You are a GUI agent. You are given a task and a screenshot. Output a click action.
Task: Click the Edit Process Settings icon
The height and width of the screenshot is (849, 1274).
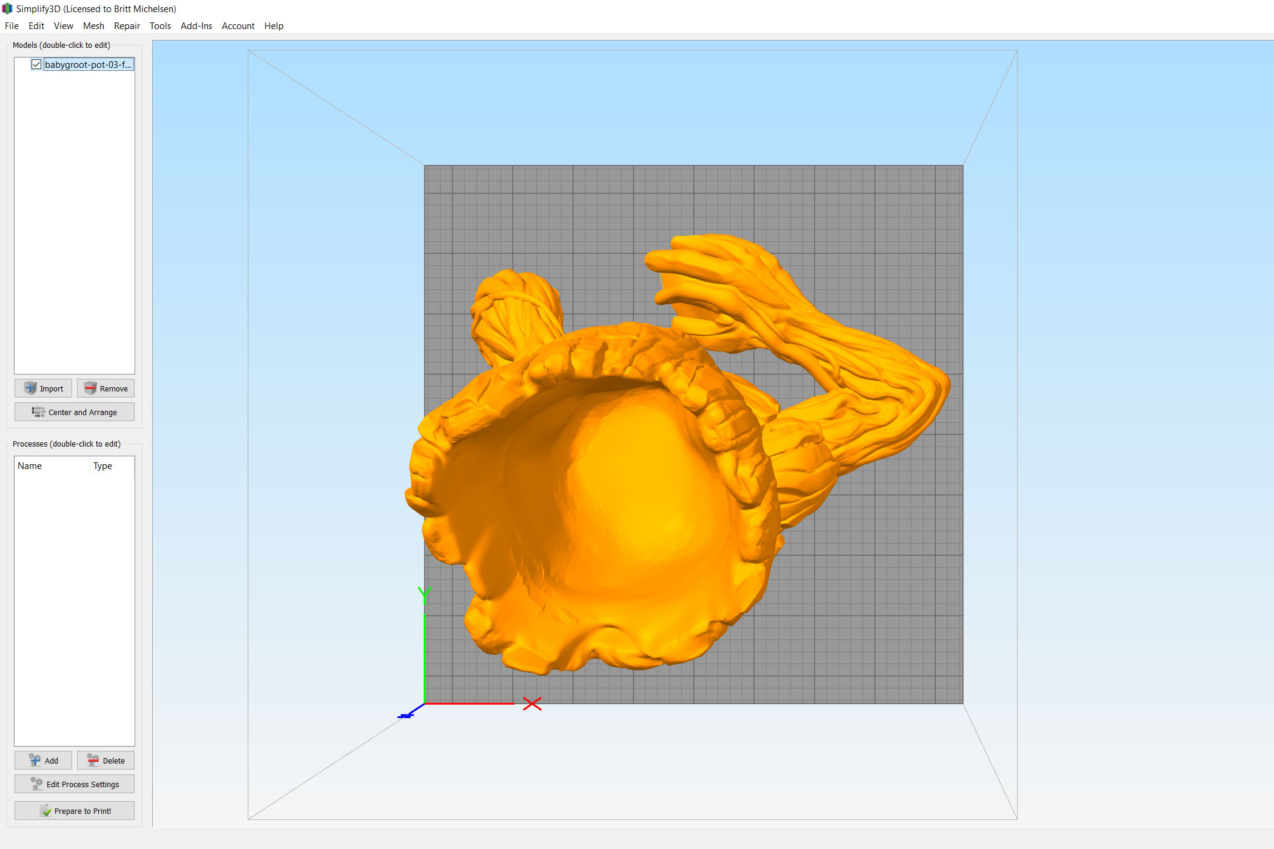[x=36, y=784]
